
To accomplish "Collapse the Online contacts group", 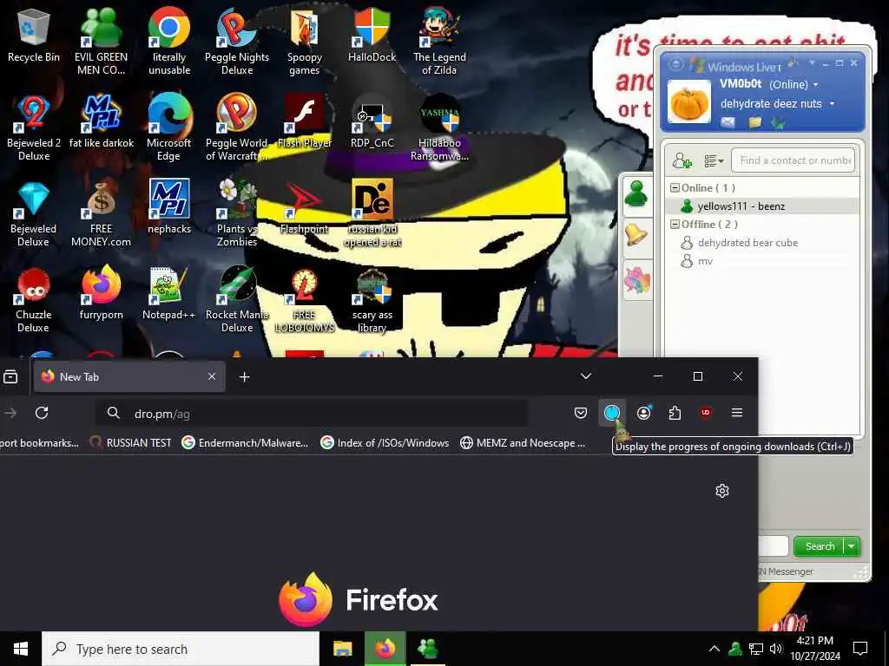I will (x=675, y=188).
